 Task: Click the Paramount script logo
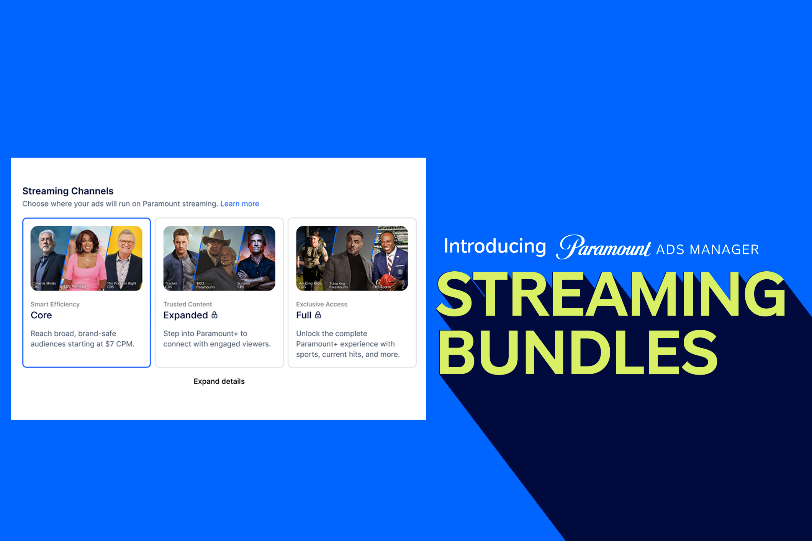pyautogui.click(x=604, y=248)
